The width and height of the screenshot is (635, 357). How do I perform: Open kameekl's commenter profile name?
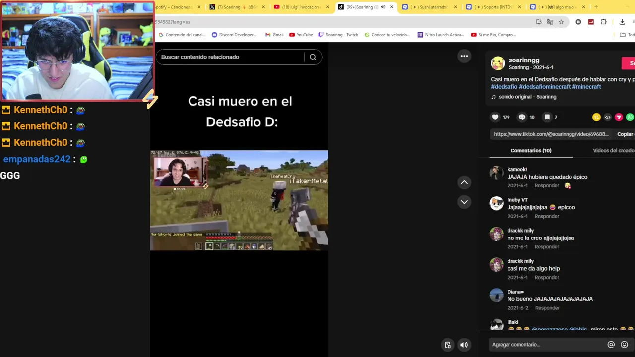click(x=517, y=170)
